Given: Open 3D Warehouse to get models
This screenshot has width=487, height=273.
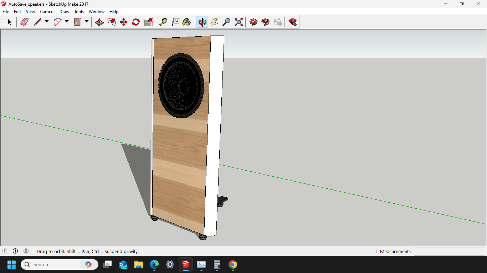Looking at the screenshot, I should coord(253,22).
